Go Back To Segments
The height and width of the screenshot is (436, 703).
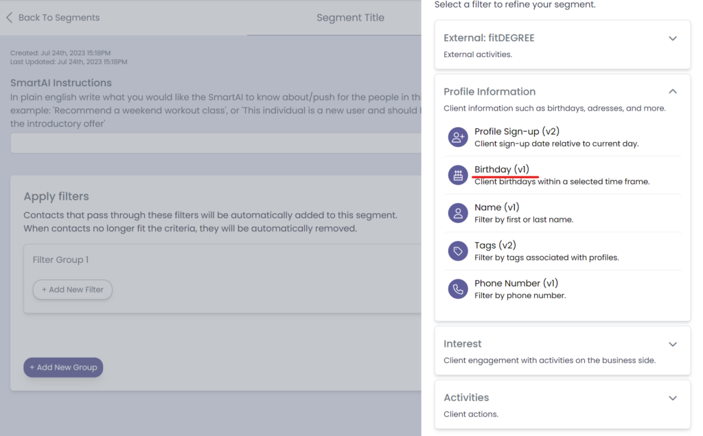[58, 18]
